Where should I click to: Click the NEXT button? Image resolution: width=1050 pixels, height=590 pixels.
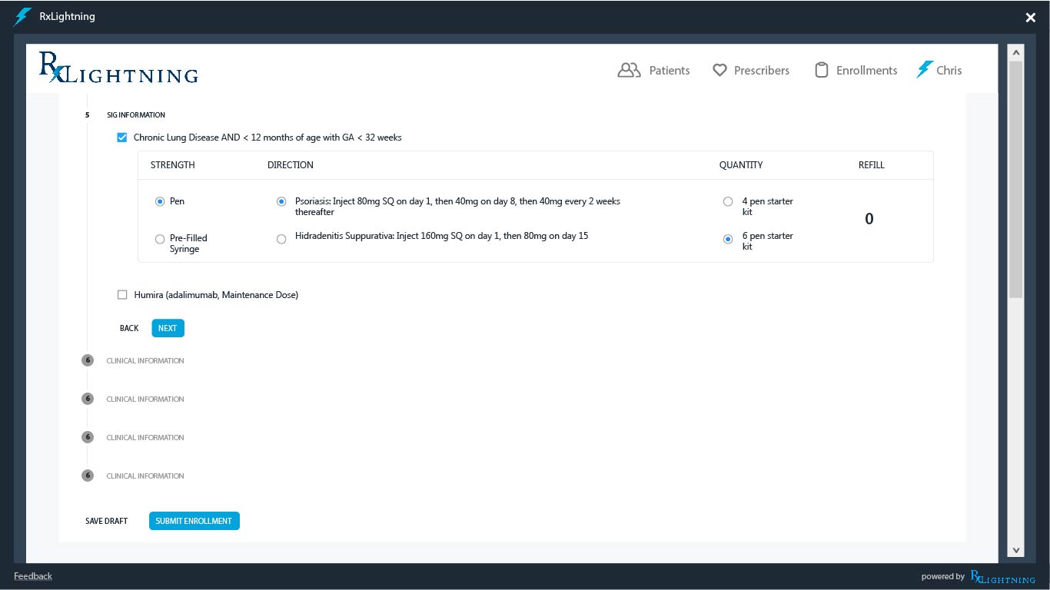168,328
